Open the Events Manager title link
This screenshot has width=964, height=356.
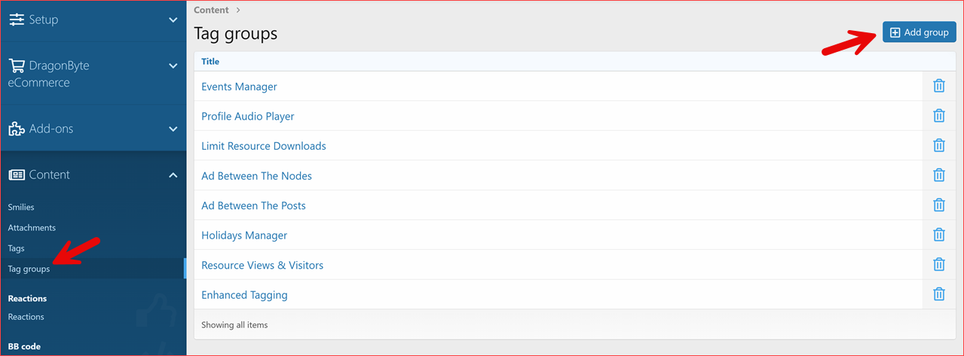click(239, 87)
